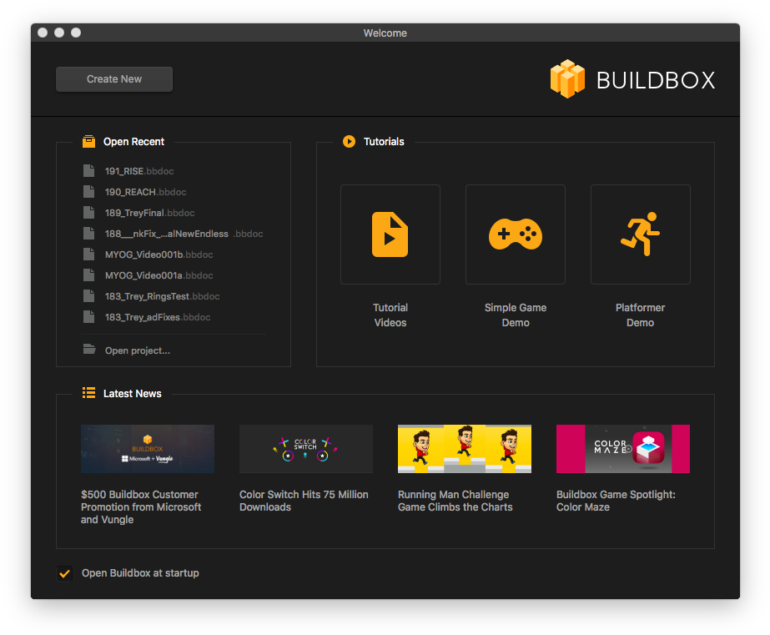Click the folder icon beside Open project

tap(89, 349)
